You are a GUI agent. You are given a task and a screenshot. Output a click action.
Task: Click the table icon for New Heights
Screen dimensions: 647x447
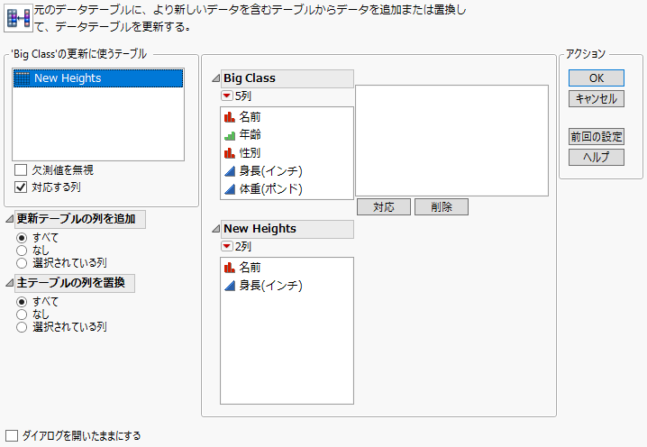pyautogui.click(x=23, y=78)
